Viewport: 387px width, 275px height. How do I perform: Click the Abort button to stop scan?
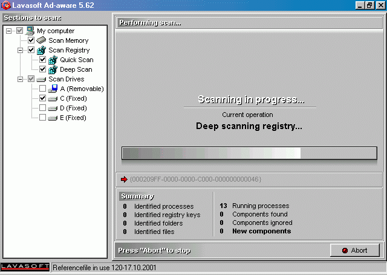(x=355, y=250)
